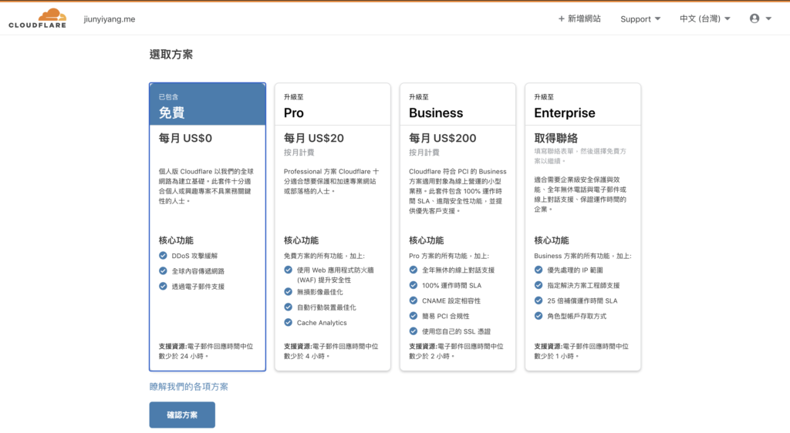Click the checkmark beside 優先處理的 IP 範圍

click(538, 270)
